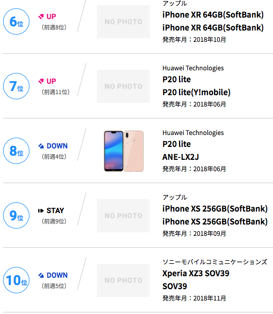Click the NO PHOTO placeholder for Xperia XZ3
This screenshot has height=314, width=273.
pyautogui.click(x=123, y=280)
